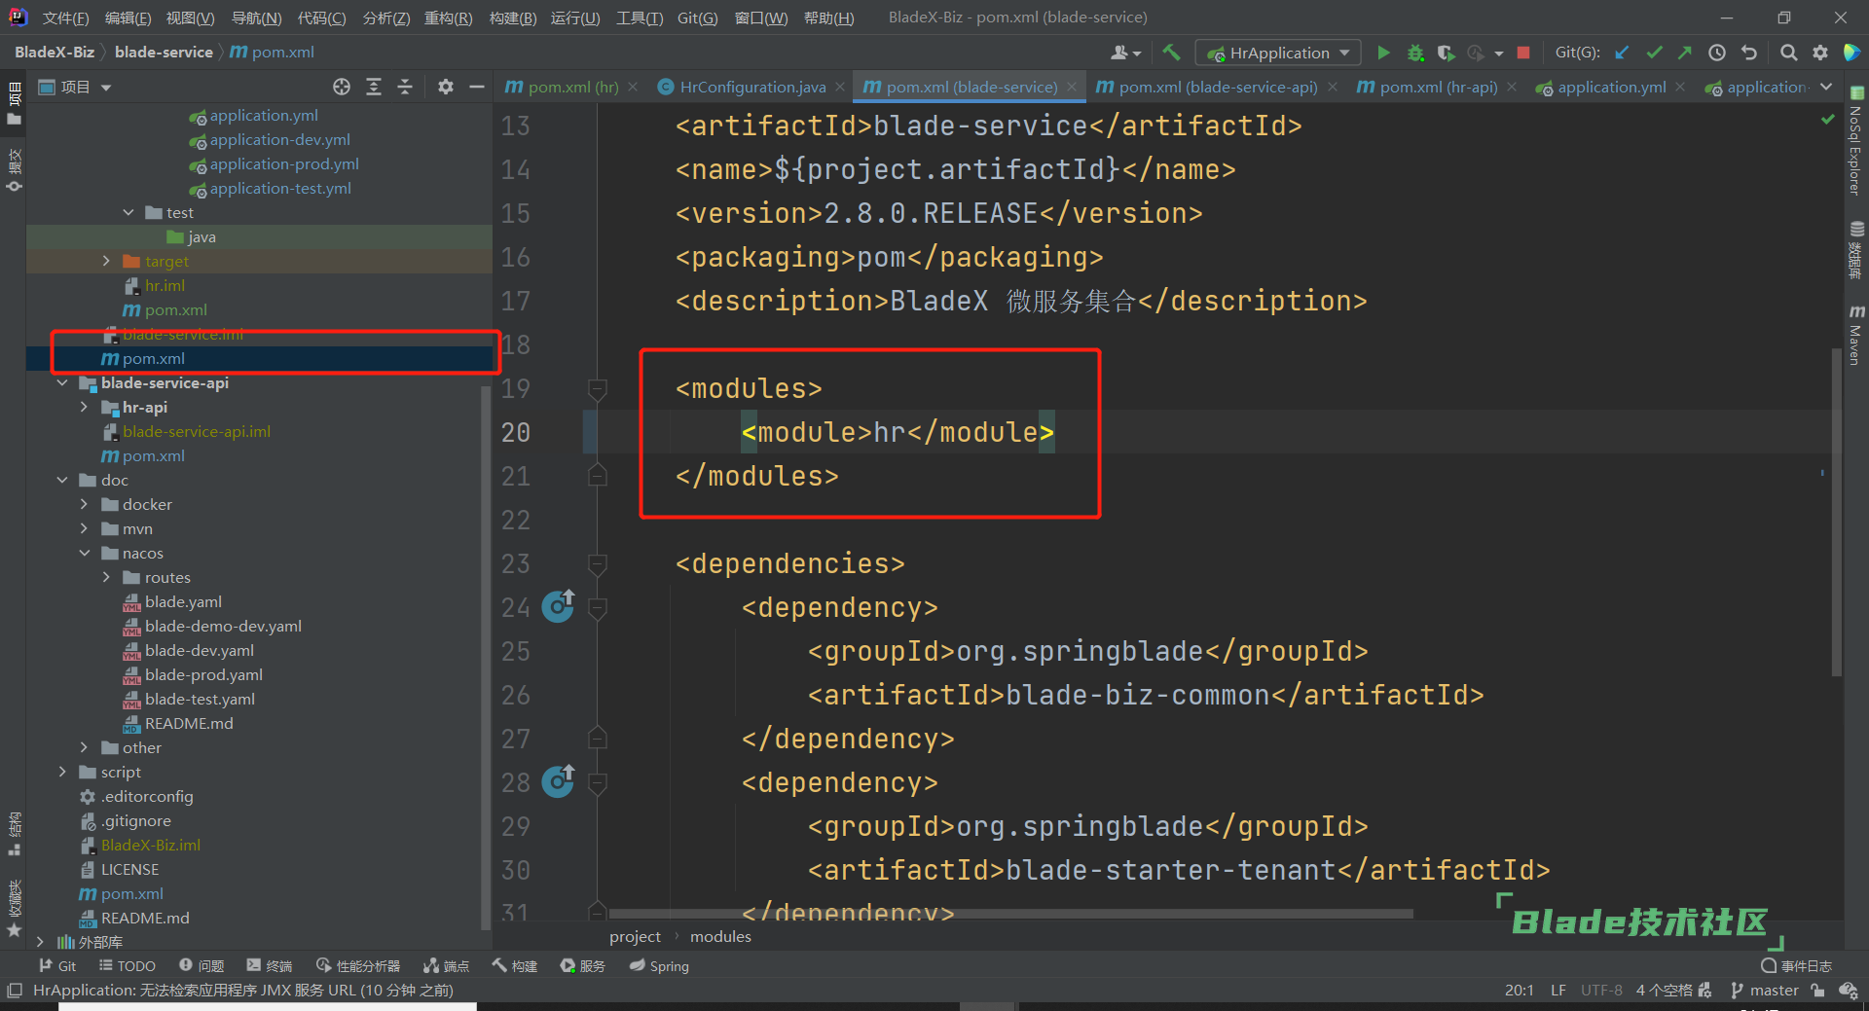Click the master git branch widget
Image resolution: width=1869 pixels, height=1011 pixels.
tap(1765, 990)
